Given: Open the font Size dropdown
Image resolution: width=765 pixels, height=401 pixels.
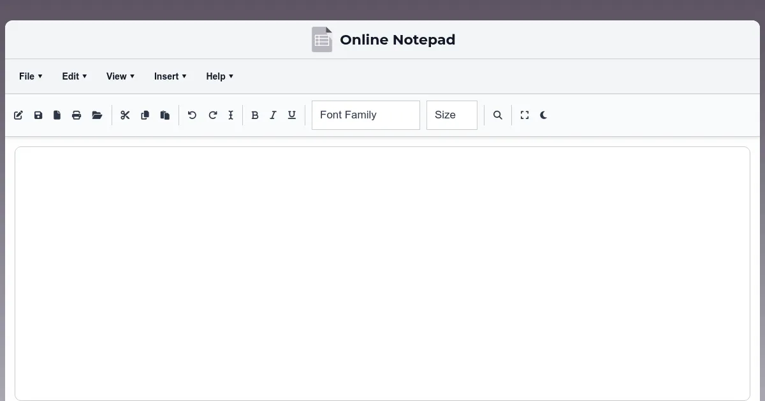Looking at the screenshot, I should [x=451, y=115].
